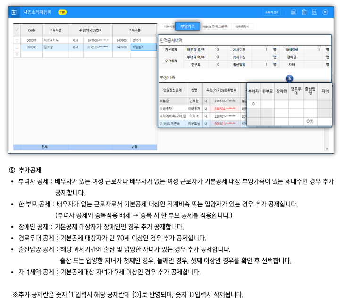Click the 주민(외국인)번호 column header
The width and height of the screenshot is (346, 307).
pyautogui.click(x=91, y=30)
